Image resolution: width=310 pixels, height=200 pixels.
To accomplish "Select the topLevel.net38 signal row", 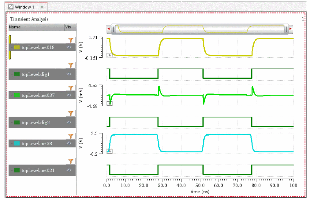I will (42, 144).
